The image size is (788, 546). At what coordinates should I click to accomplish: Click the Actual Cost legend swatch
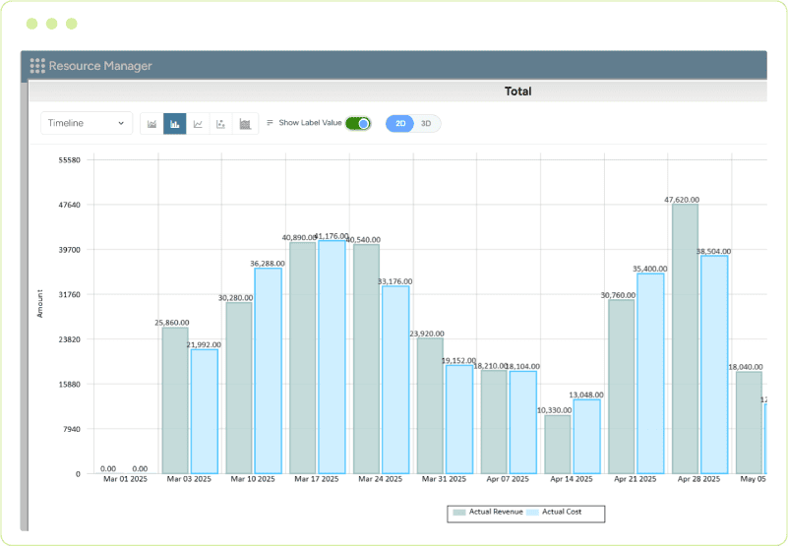pos(532,513)
